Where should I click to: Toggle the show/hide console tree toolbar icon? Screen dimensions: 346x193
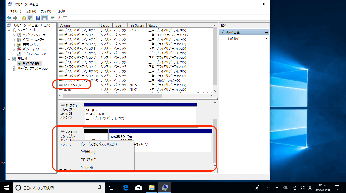coord(30,18)
